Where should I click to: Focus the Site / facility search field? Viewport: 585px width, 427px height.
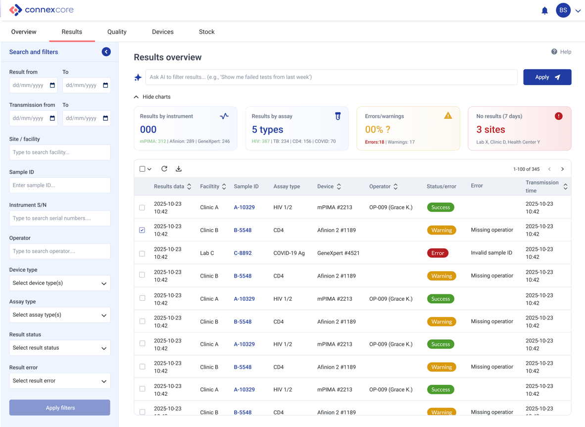point(60,152)
